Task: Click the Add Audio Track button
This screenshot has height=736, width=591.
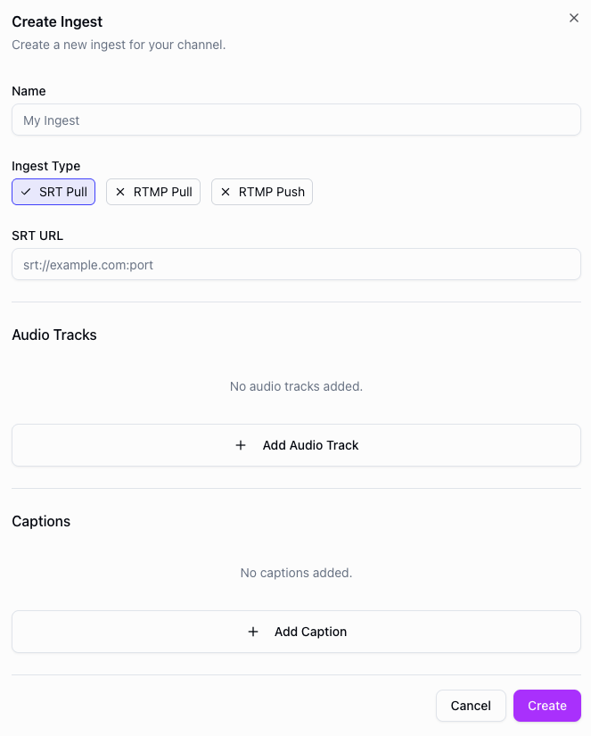Action: 296,444
